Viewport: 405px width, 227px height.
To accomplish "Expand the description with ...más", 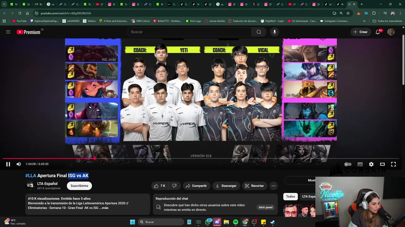I will 104,208.
